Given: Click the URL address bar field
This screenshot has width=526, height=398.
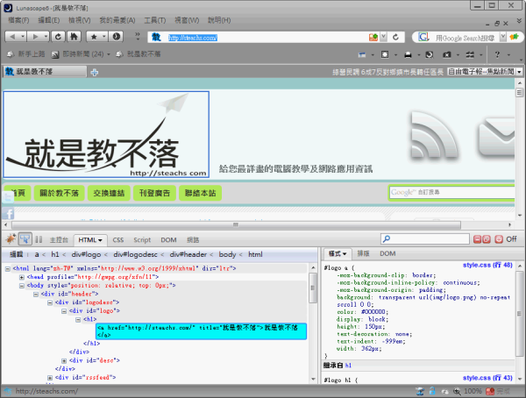Looking at the screenshot, I should [263, 38].
